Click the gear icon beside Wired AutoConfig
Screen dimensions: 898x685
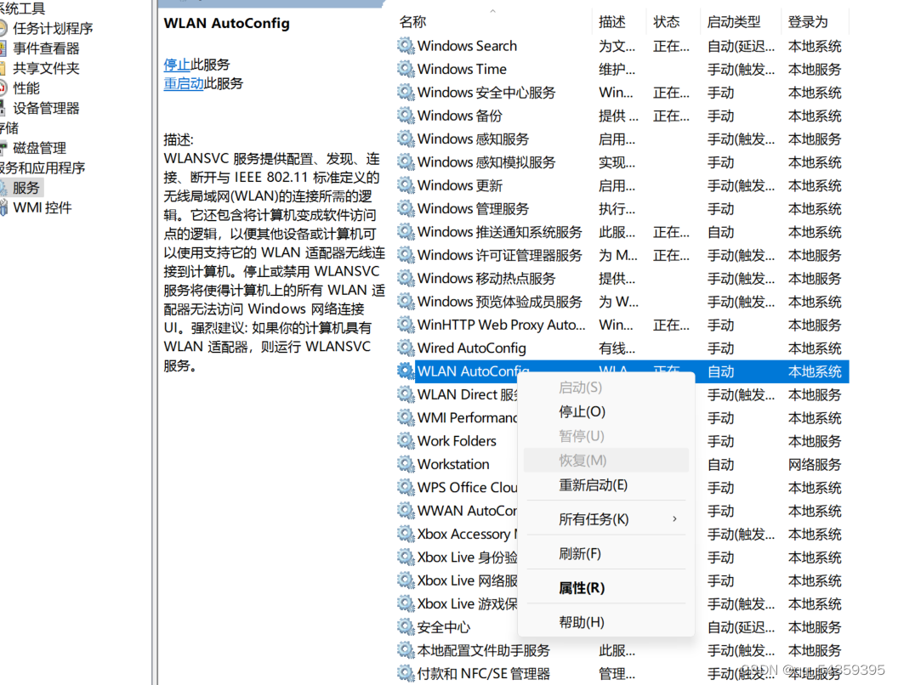pos(406,348)
